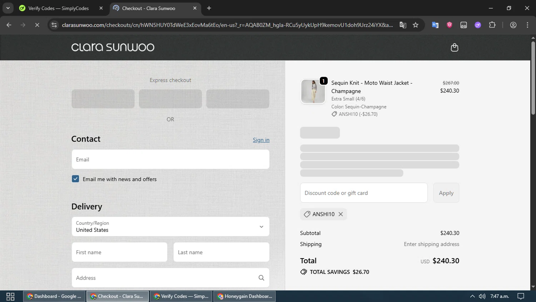Viewport: 536px width, 302px height.
Task: Open the volume speaker tray icon
Action: pos(482,296)
